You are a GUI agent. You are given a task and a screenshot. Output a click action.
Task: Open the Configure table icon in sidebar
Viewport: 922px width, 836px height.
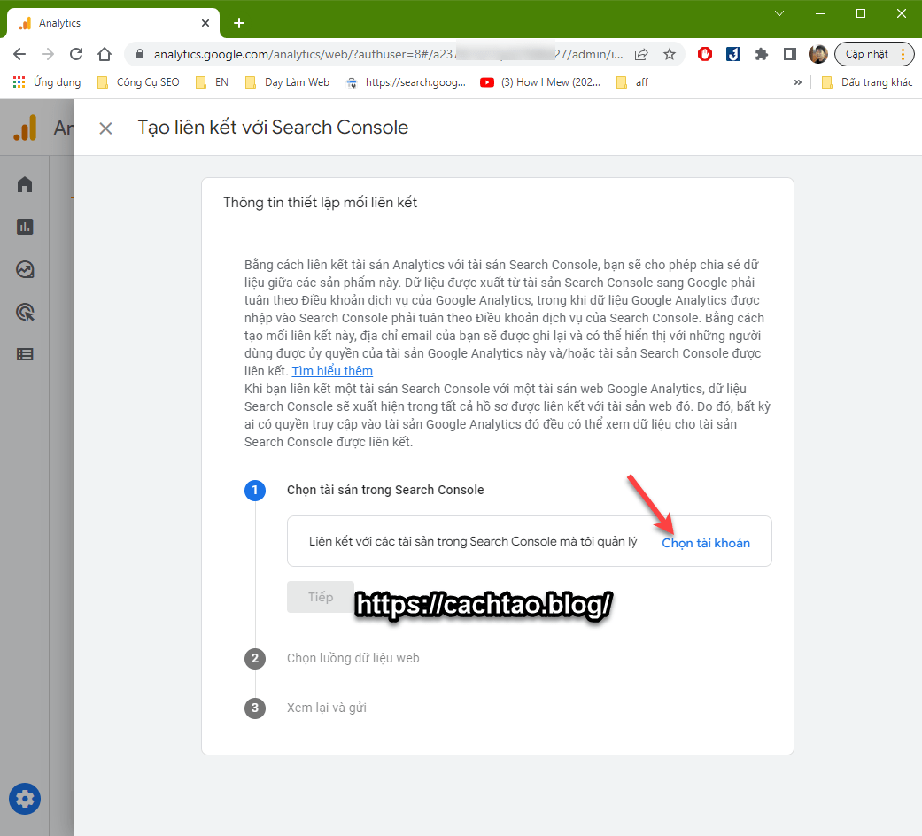(25, 354)
